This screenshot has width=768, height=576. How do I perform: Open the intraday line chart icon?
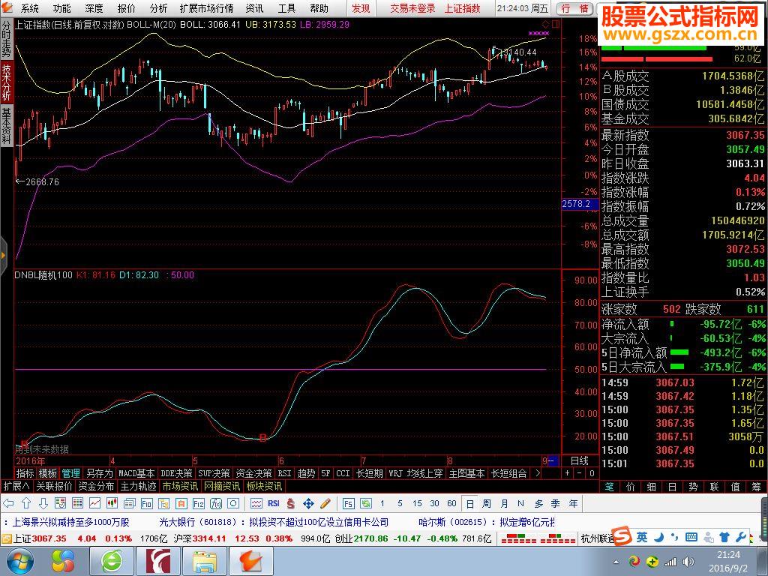tap(94, 503)
